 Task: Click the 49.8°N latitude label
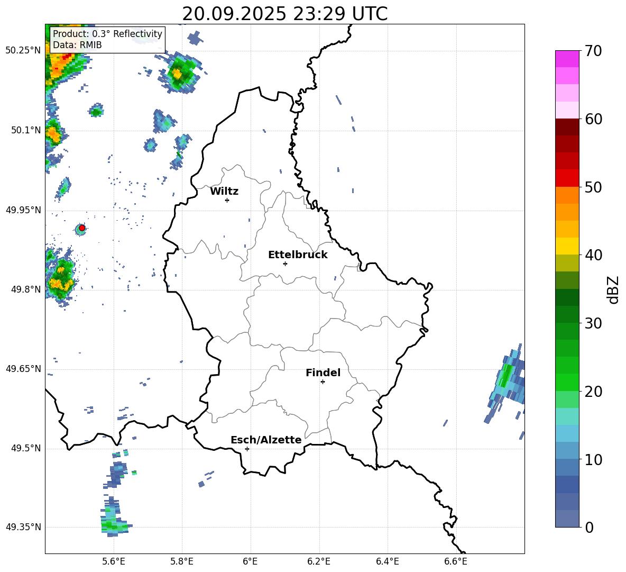(x=26, y=289)
